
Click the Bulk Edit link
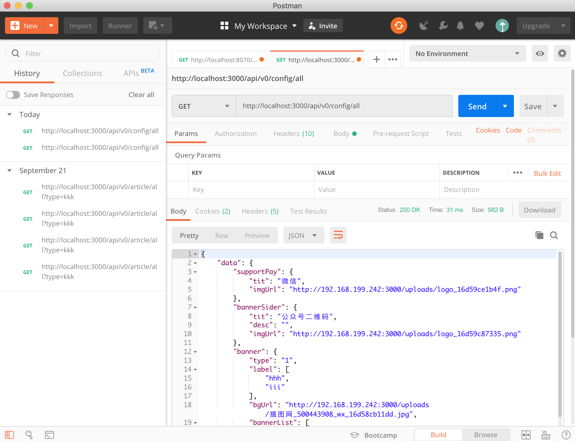tap(547, 173)
